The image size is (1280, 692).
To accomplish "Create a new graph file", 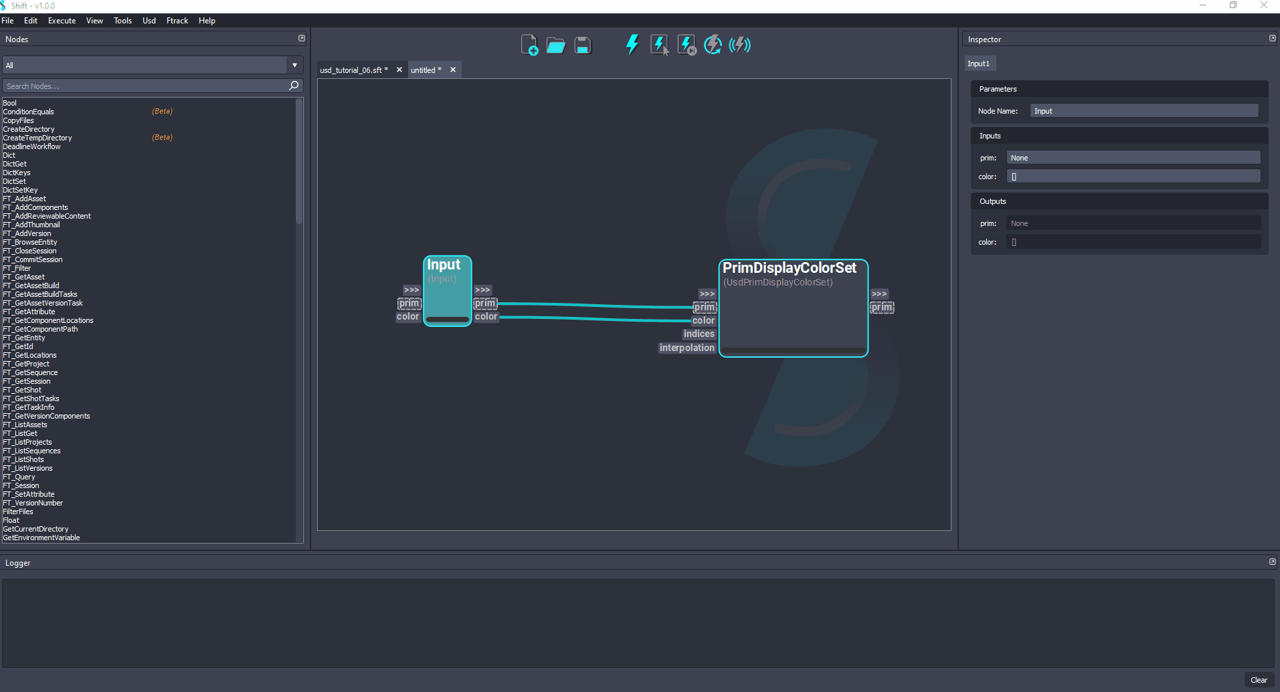I will pos(530,44).
